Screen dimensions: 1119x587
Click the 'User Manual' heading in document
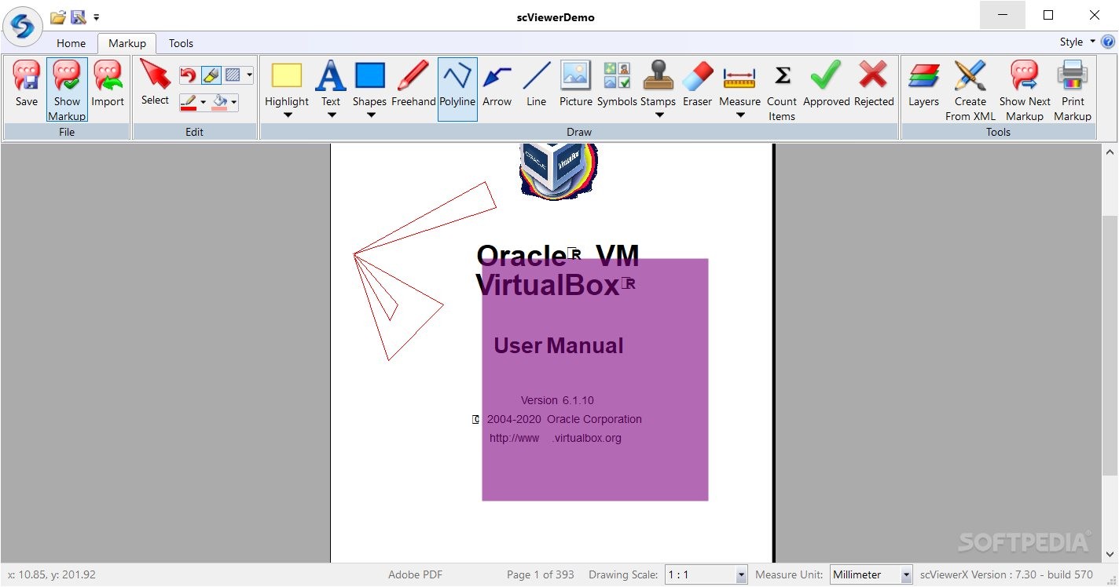[559, 345]
